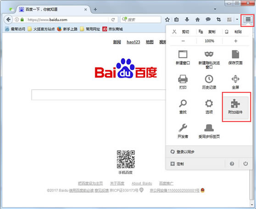Open the Firefox hamburger menu
The height and width of the screenshot is (209, 256).
click(x=248, y=20)
